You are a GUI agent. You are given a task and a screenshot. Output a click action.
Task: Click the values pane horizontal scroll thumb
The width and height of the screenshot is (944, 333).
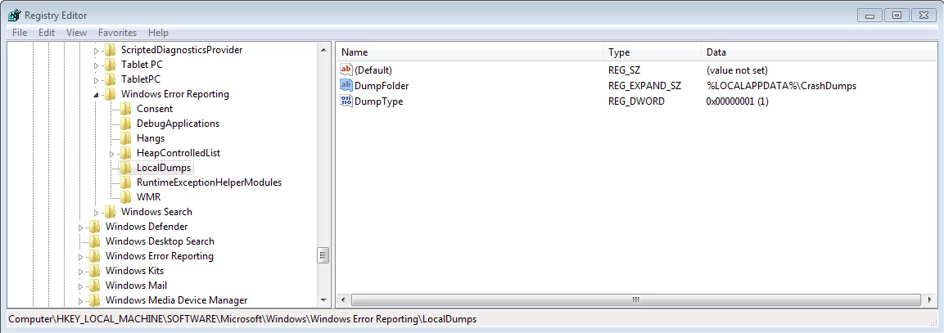tap(636, 299)
